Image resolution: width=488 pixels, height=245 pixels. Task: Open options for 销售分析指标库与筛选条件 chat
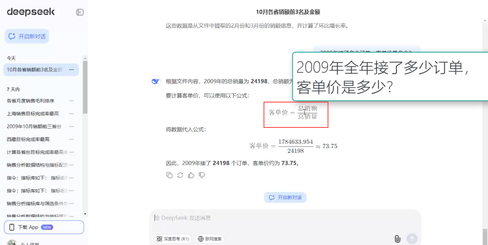(x=71, y=203)
